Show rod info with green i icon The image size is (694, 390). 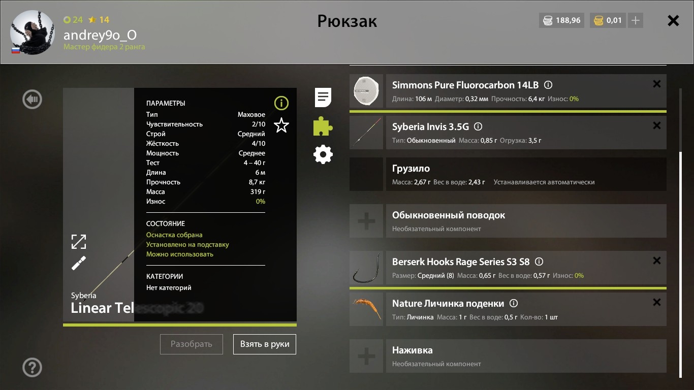pyautogui.click(x=281, y=103)
